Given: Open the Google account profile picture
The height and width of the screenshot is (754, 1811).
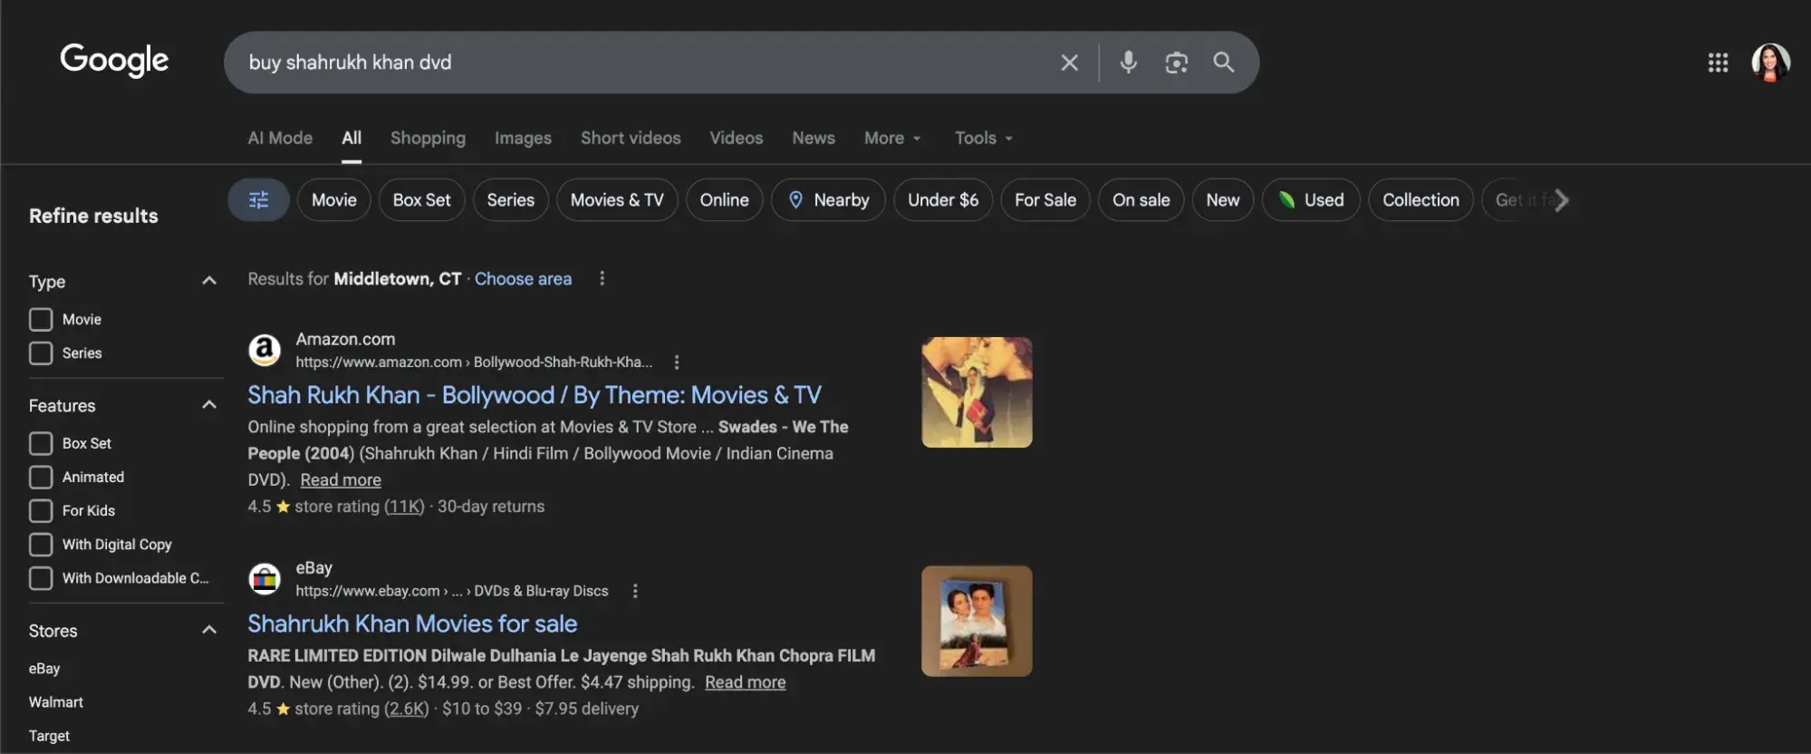Looking at the screenshot, I should tap(1770, 63).
